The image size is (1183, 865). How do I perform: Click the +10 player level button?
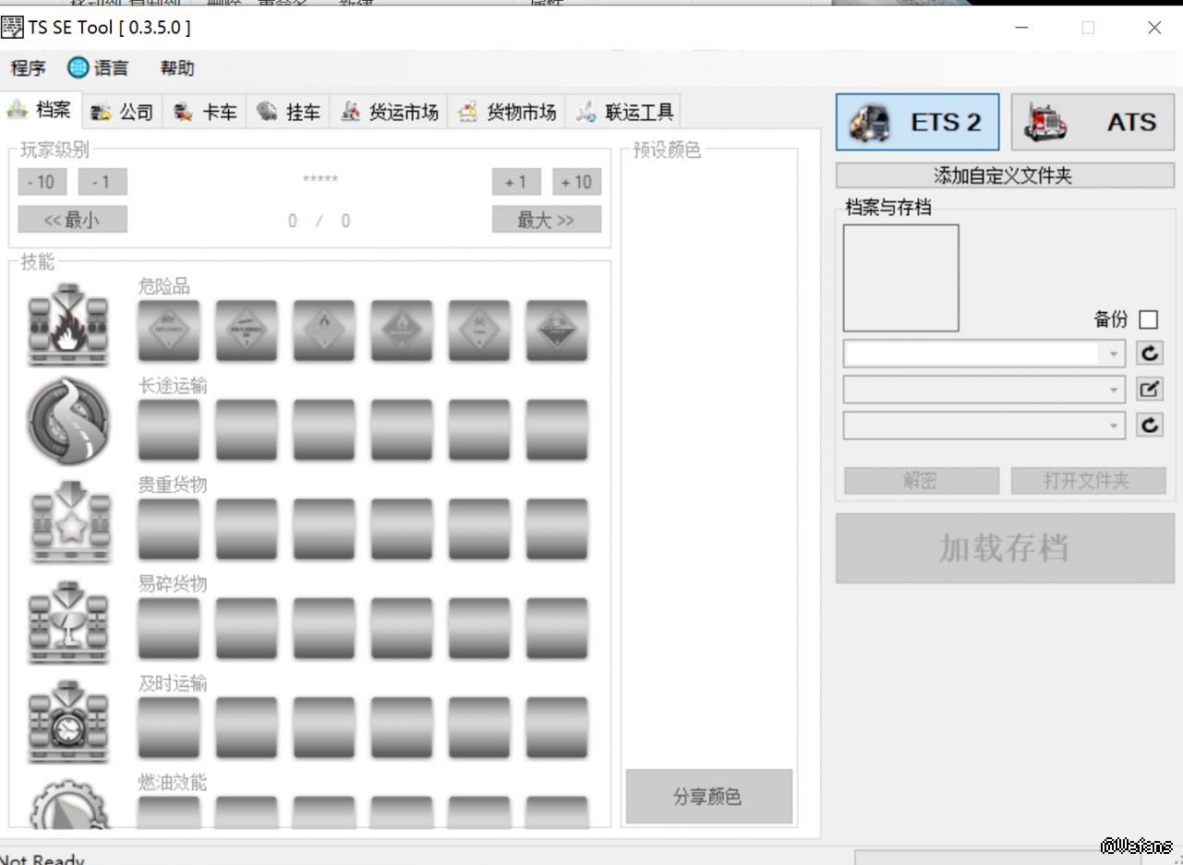tap(577, 182)
